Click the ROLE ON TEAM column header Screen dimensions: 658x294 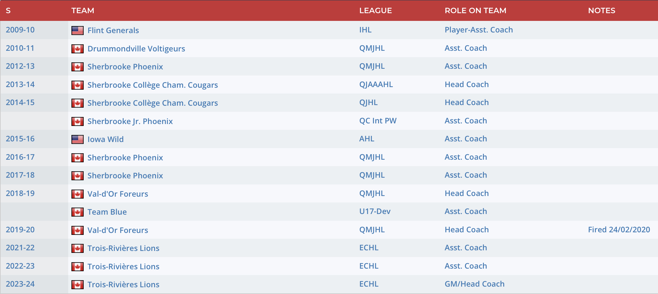coord(475,11)
